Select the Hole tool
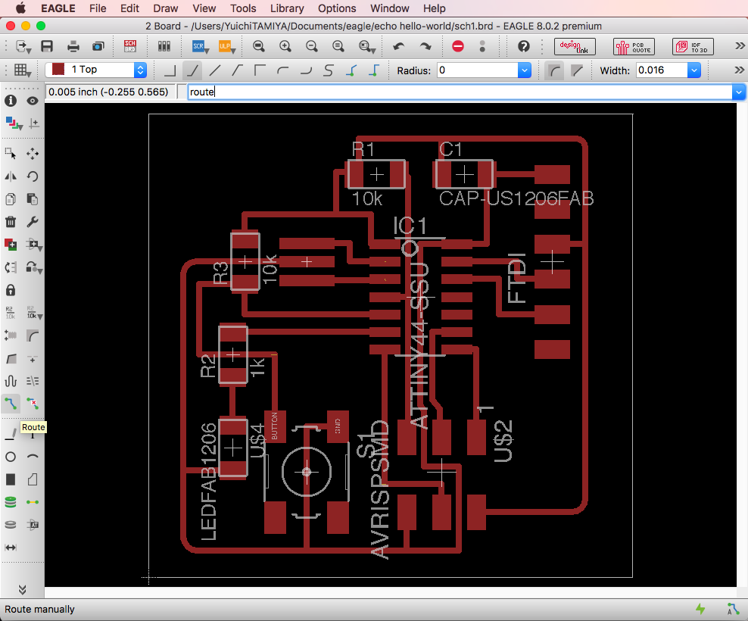 [x=11, y=525]
